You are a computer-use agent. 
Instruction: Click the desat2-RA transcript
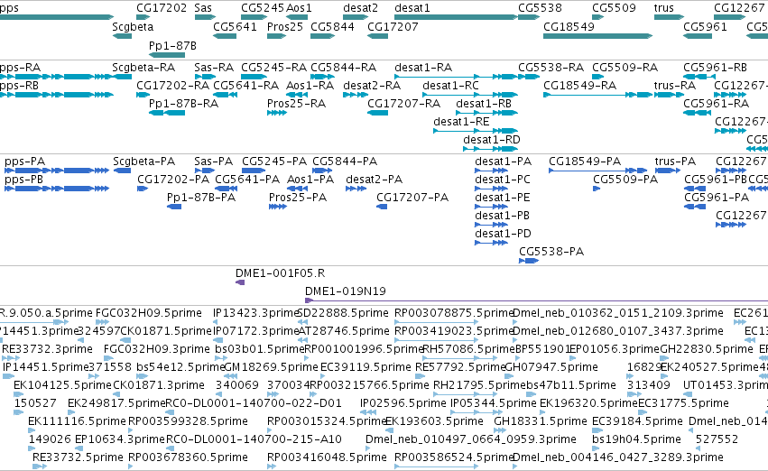(356, 95)
